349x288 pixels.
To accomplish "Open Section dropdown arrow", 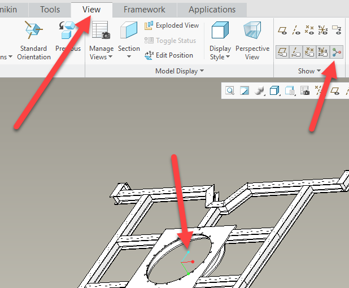I will (129, 57).
